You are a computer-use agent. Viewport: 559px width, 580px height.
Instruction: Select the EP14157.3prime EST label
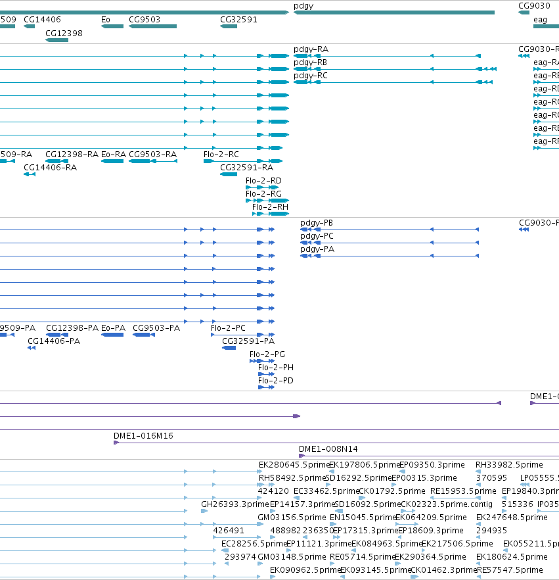click(x=302, y=504)
